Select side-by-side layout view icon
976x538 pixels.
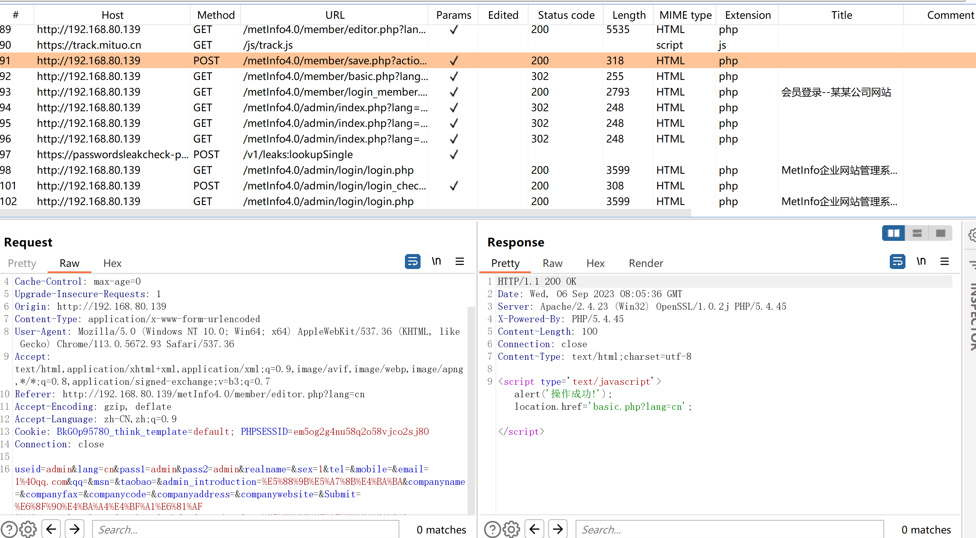pyautogui.click(x=893, y=233)
